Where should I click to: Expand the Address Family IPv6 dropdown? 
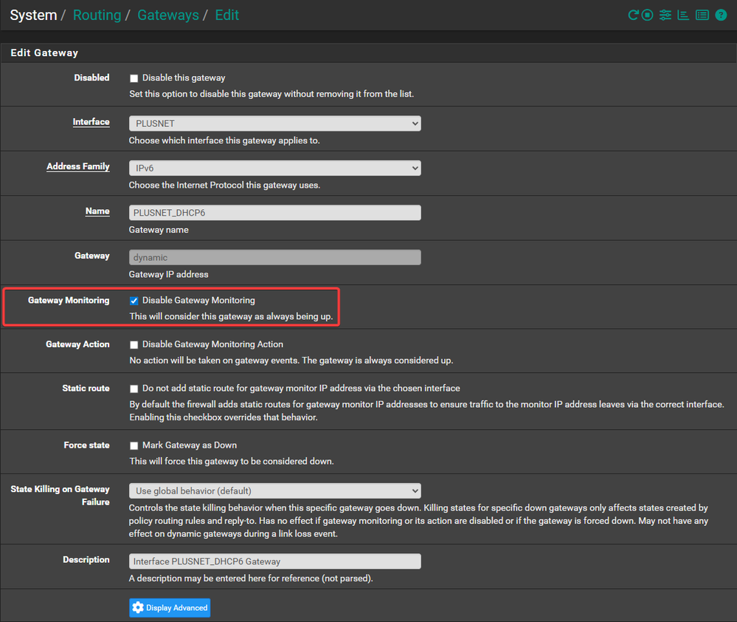(274, 168)
